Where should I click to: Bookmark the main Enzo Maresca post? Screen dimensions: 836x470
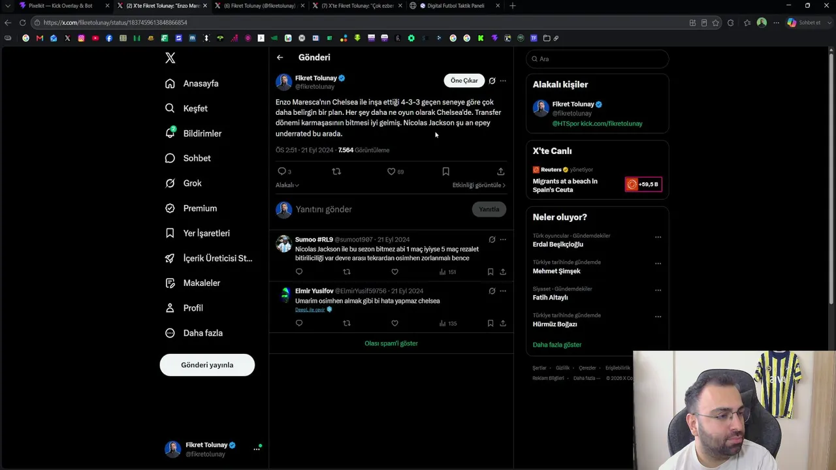[445, 172]
